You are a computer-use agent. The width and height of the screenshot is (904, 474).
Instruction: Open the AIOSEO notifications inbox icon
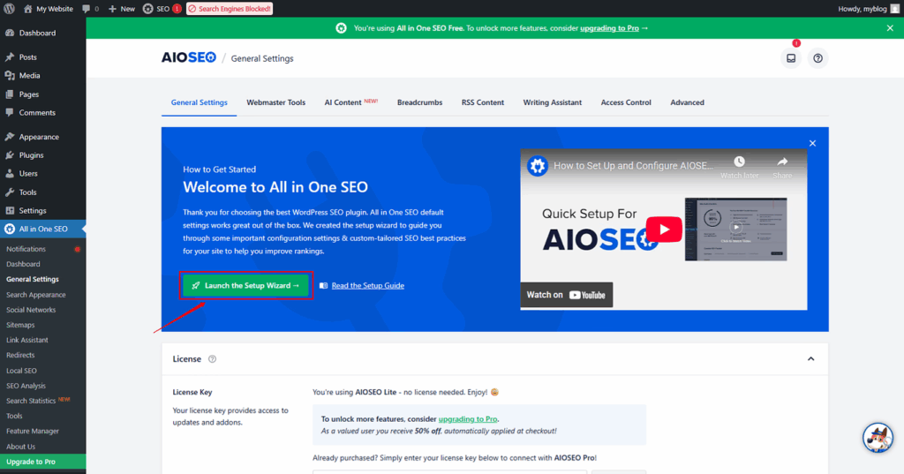coord(791,58)
